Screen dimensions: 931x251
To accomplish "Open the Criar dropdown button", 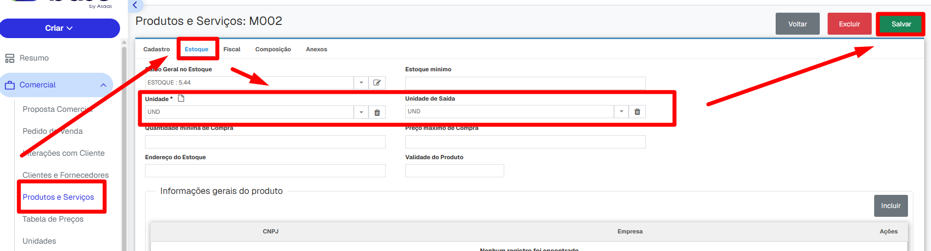I will coord(60,28).
